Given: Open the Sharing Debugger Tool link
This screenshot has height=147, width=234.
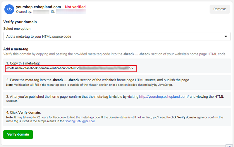Looking at the screenshot, I should pos(80,121).
